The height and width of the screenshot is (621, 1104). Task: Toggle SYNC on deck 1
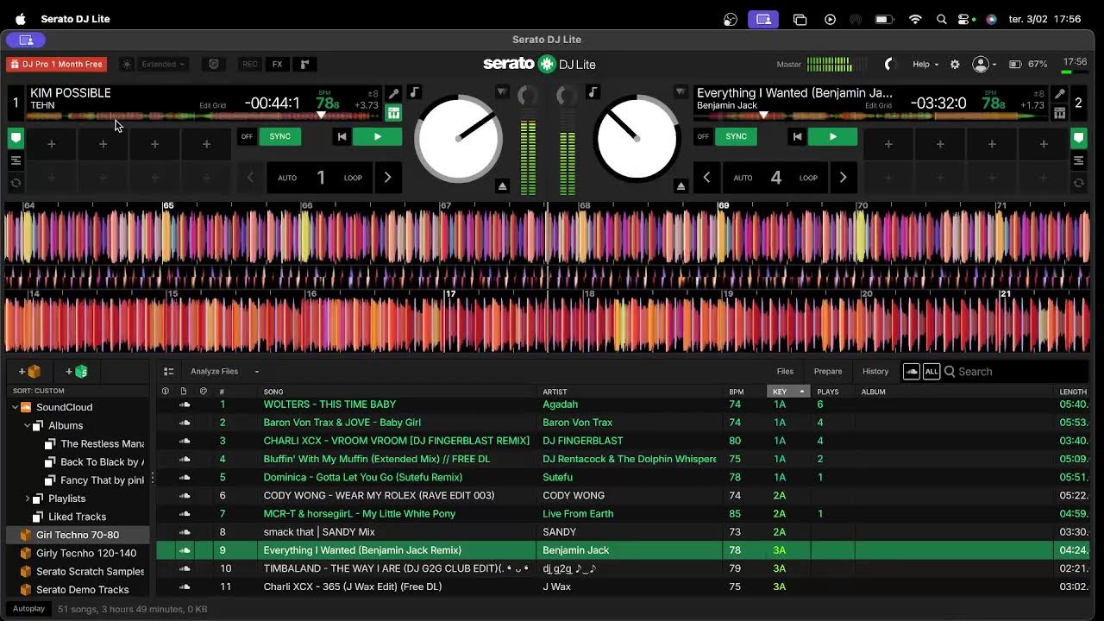tap(279, 136)
